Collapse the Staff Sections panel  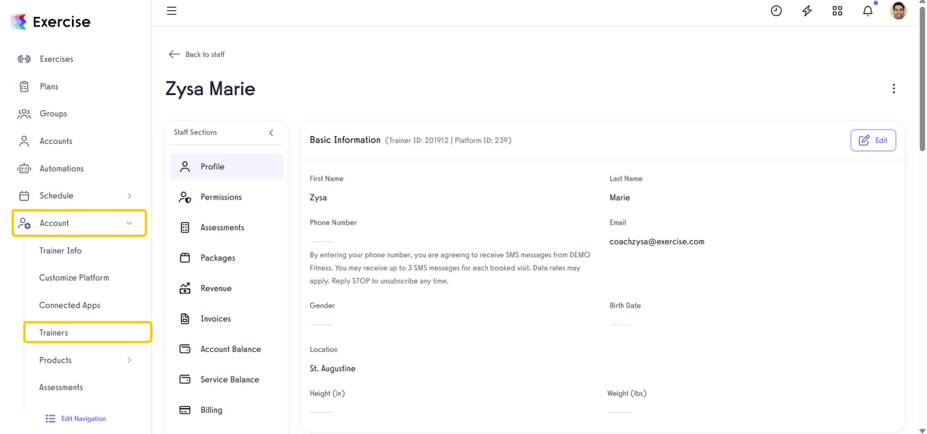[271, 132]
